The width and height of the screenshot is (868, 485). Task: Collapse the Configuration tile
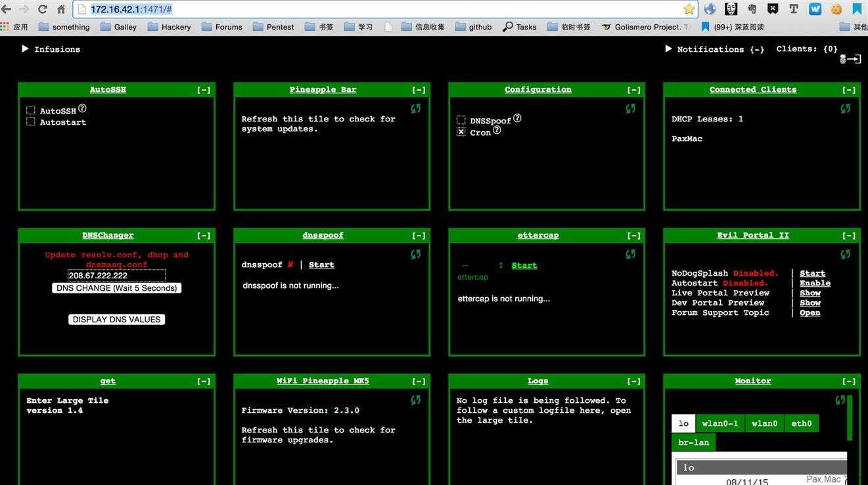click(633, 90)
